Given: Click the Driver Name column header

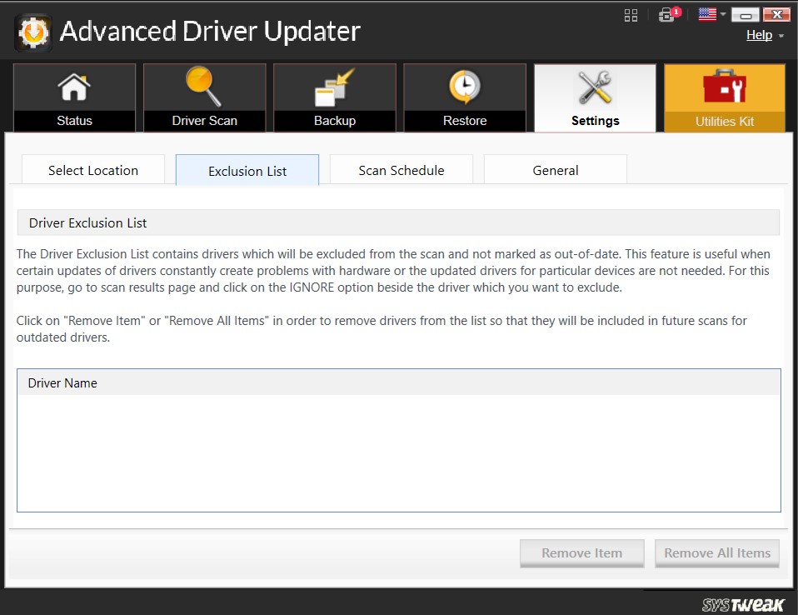Looking at the screenshot, I should click(x=62, y=383).
